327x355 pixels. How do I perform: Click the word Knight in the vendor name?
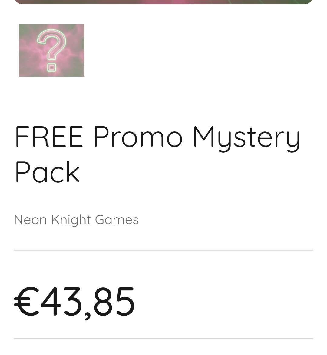[x=71, y=220]
